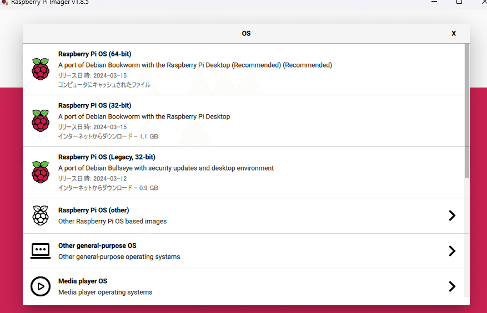Click the 'コンピュータにキャッシュされたファイル' cached file line

point(104,85)
